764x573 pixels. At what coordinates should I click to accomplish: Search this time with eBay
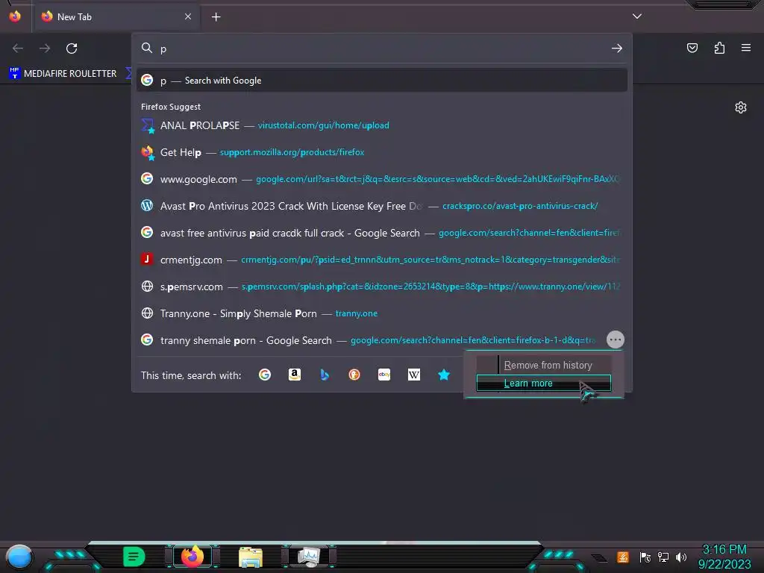[384, 375]
